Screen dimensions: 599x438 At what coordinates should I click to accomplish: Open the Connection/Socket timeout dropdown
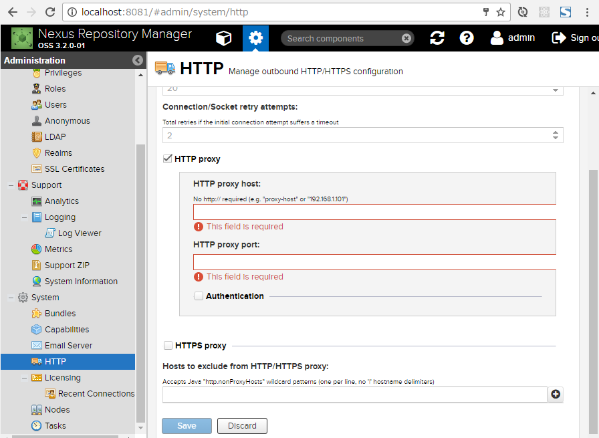pyautogui.click(x=555, y=89)
